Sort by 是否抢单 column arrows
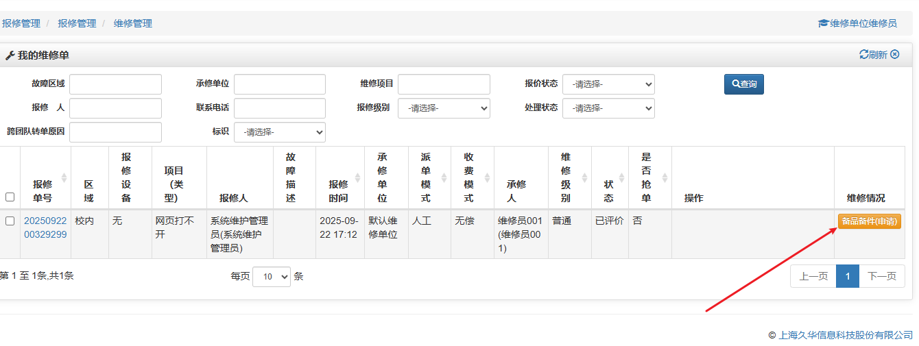Image resolution: width=919 pixels, height=346 pixels. (665, 177)
